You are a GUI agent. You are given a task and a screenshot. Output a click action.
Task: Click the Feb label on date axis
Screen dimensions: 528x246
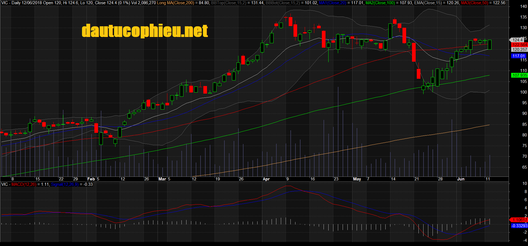(x=91, y=179)
